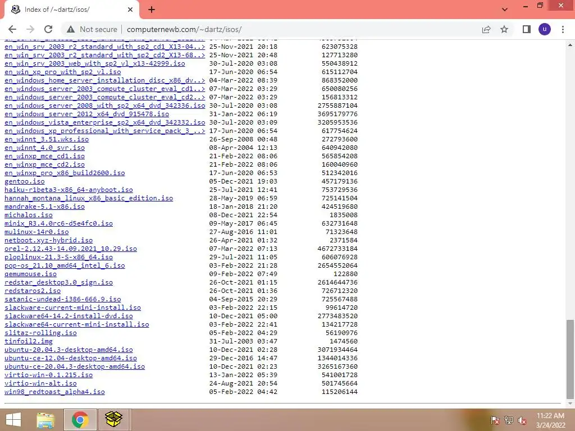This screenshot has height=431, width=575.
Task: Open a new browser tab
Action: [x=152, y=10]
